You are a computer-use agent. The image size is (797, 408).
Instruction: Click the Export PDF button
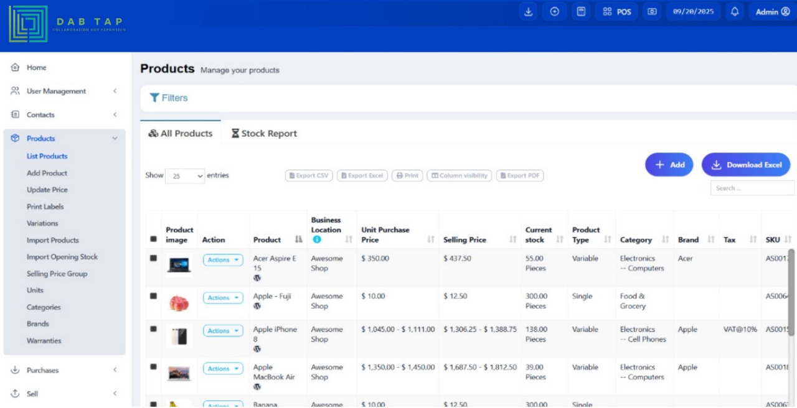(520, 176)
